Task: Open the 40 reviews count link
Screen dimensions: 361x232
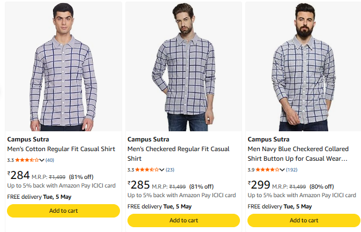Action: pos(50,160)
